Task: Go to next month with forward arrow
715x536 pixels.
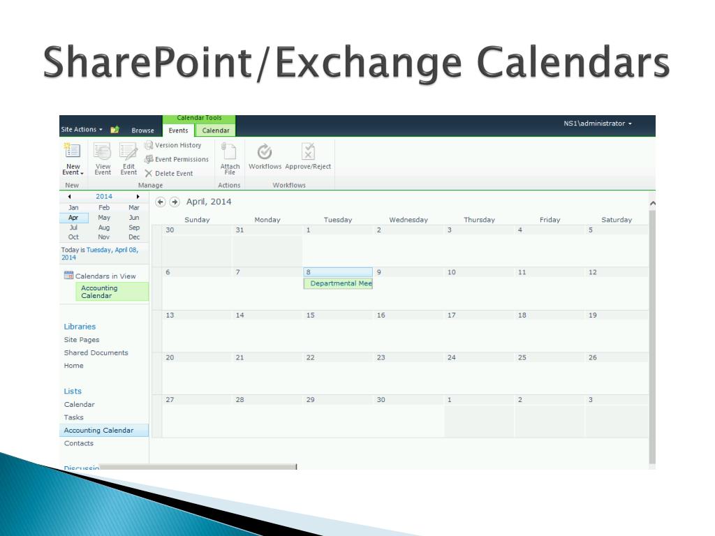Action: (x=174, y=202)
